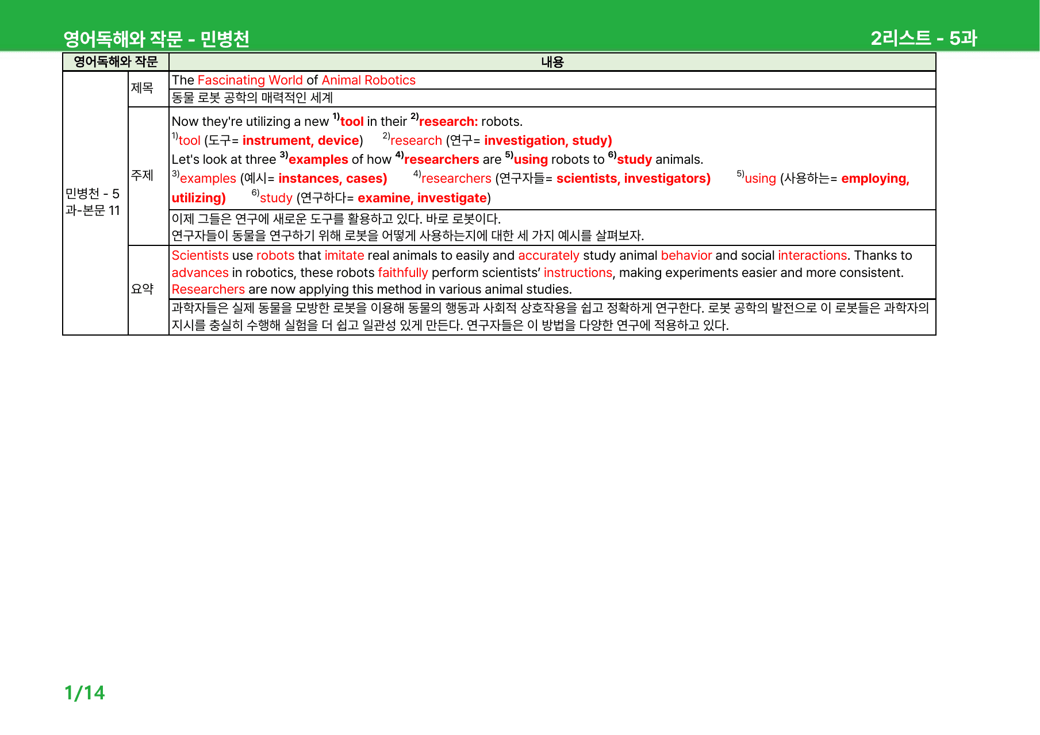Click summary line starting 'advances in robotics'
The height and width of the screenshot is (735, 1040).
tap(538, 272)
